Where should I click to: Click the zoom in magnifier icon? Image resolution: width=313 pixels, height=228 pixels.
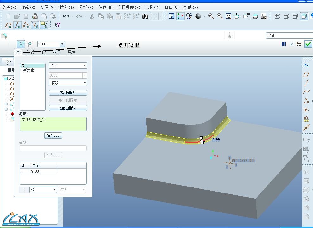point(211,16)
